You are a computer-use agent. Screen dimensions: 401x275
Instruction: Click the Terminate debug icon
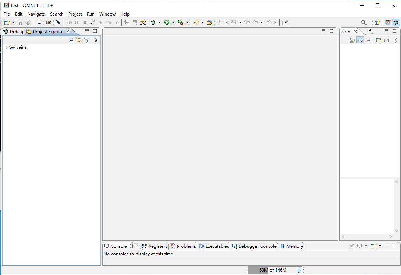(x=85, y=22)
